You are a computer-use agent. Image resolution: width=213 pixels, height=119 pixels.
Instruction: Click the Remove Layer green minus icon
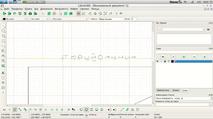click(194, 57)
